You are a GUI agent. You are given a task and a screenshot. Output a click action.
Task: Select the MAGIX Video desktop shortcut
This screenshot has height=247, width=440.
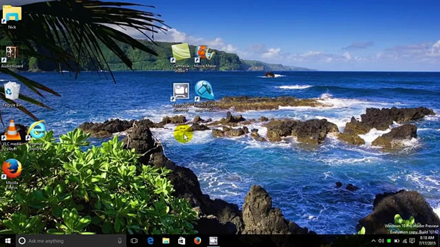[205, 96]
